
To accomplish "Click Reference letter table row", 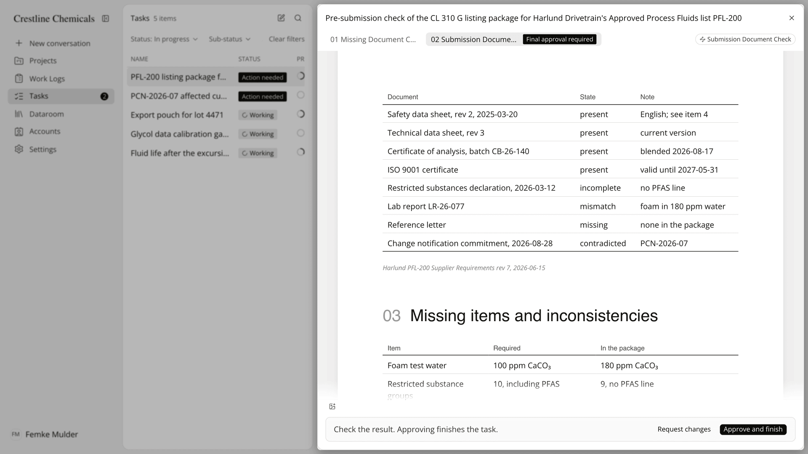I will pyautogui.click(x=560, y=224).
